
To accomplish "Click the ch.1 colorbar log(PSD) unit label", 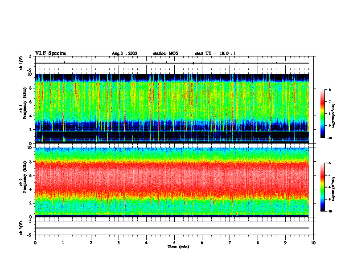I will 334,116.
